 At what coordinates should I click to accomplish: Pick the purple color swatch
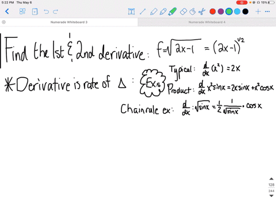(x=221, y=11)
